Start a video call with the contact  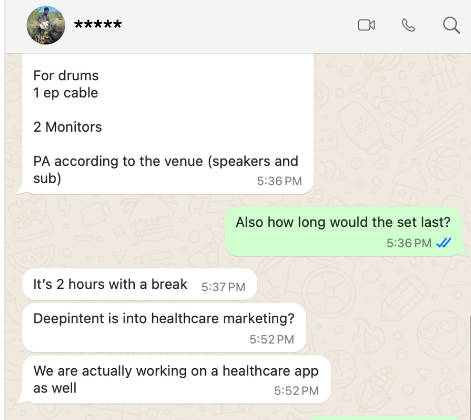(x=366, y=25)
